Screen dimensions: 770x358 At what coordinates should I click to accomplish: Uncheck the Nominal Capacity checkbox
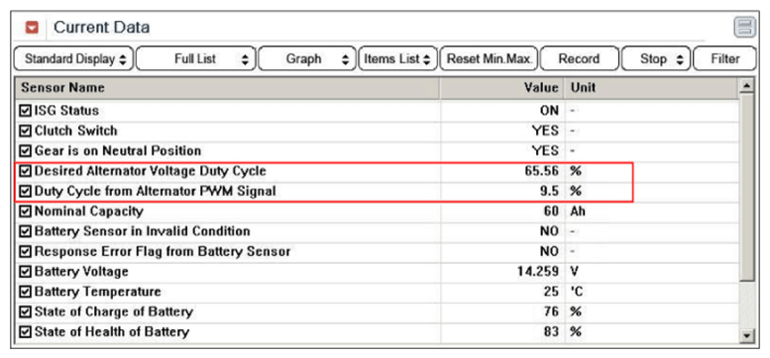click(x=25, y=212)
